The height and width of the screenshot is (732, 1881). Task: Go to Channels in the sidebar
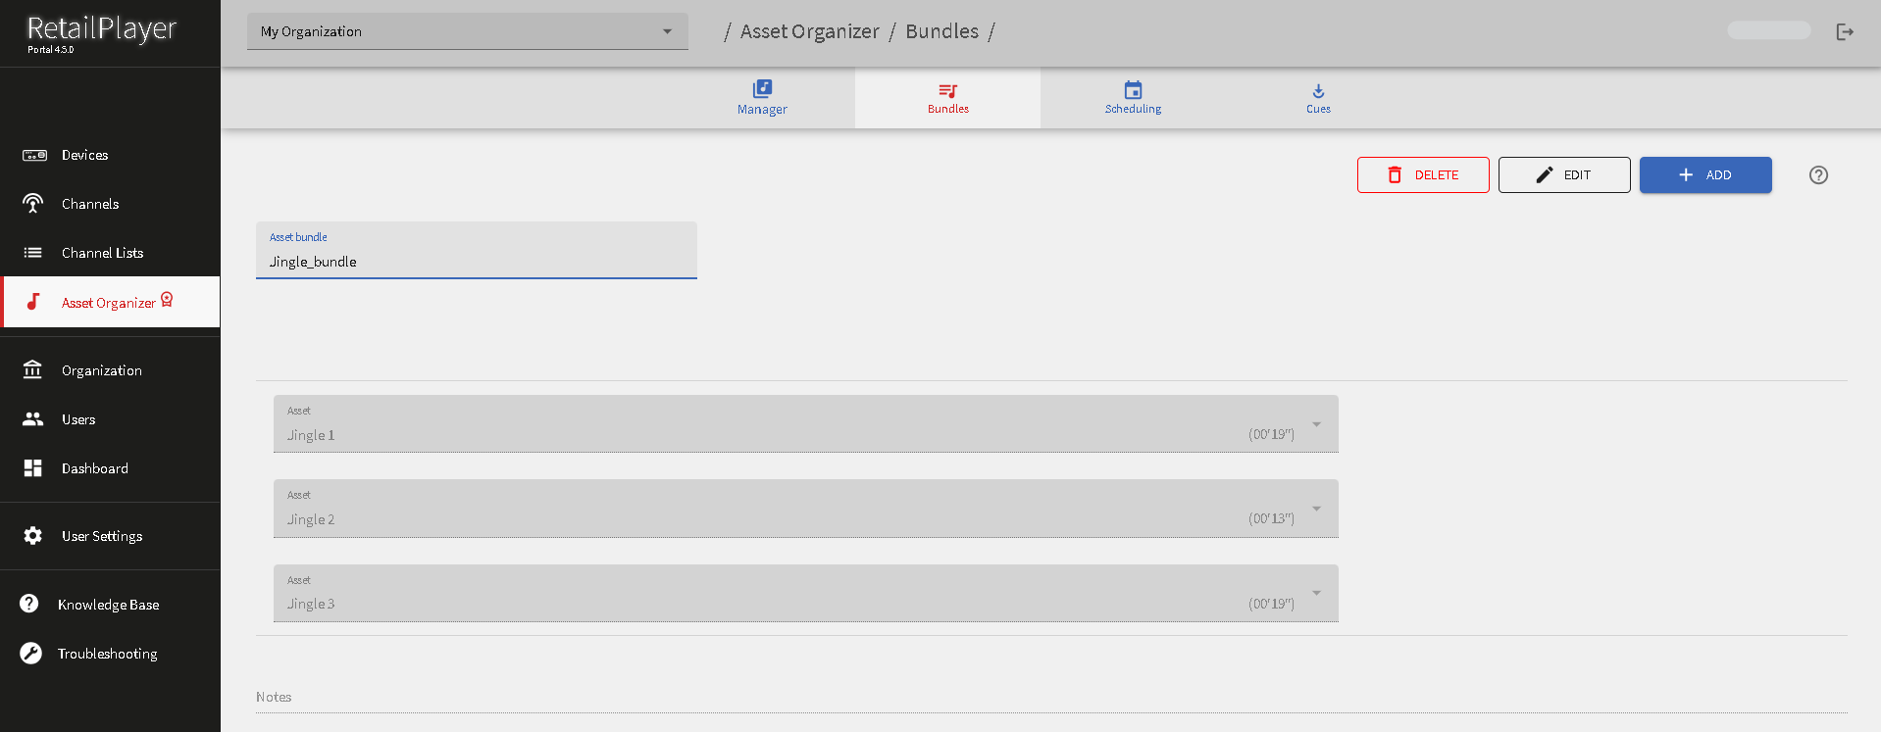(x=89, y=204)
